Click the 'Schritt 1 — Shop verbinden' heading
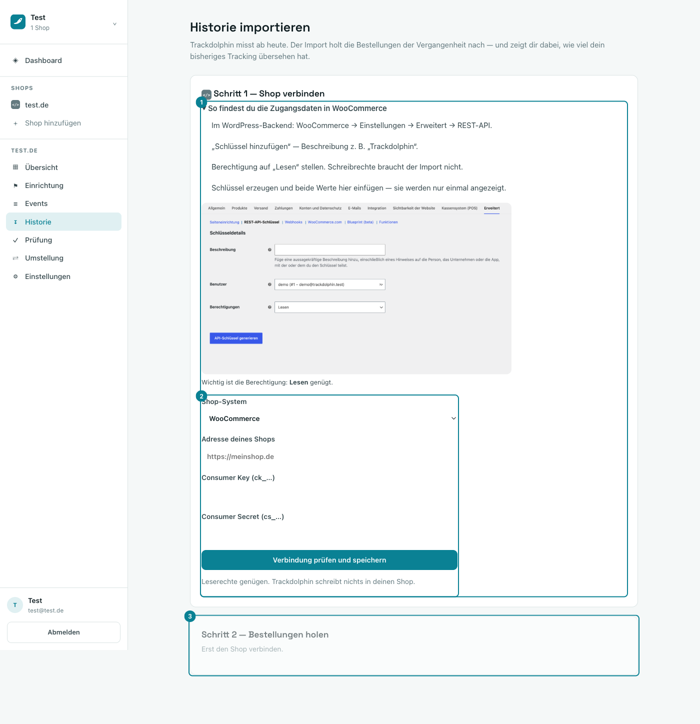 [x=269, y=94]
